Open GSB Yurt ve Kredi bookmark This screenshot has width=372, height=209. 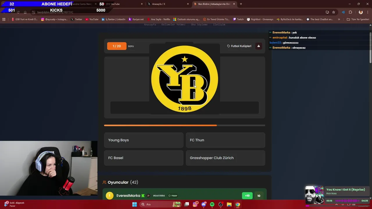[25, 19]
